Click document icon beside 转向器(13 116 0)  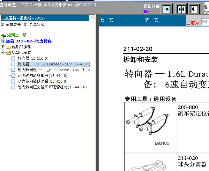pyautogui.click(x=13, y=58)
